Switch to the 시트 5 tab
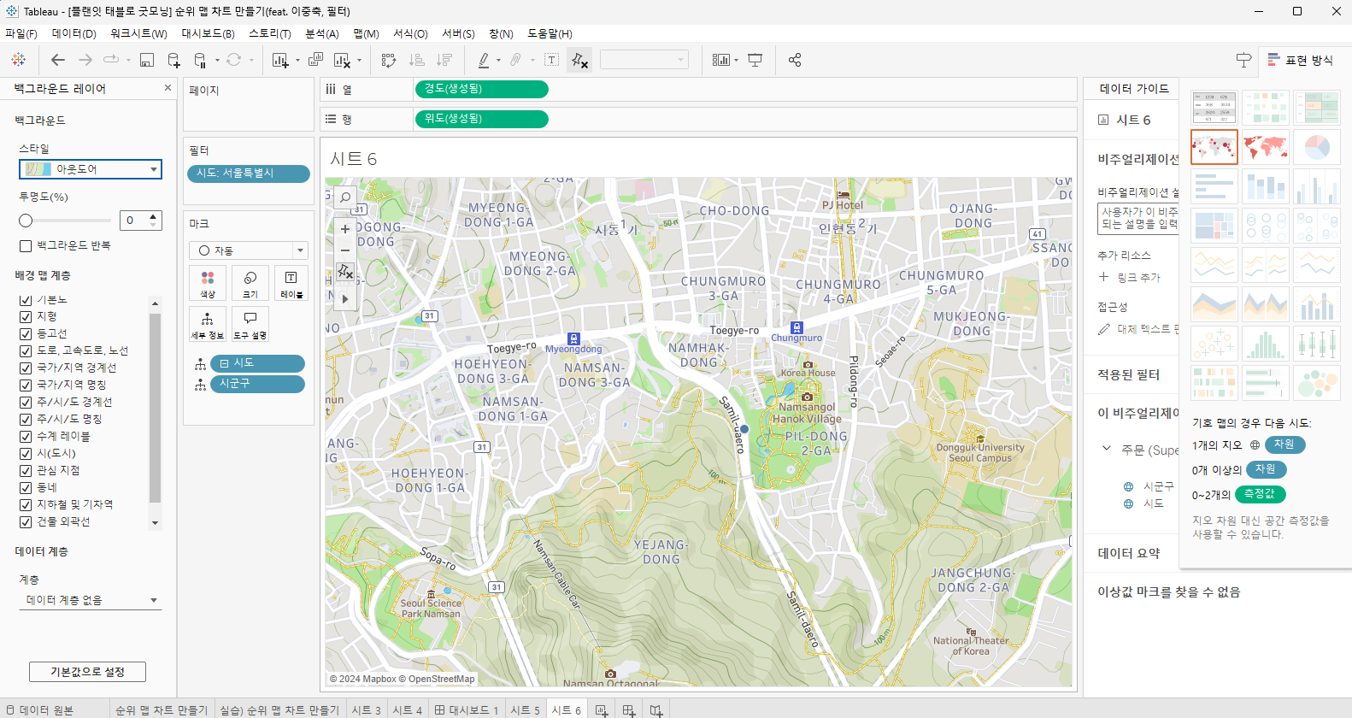The width and height of the screenshot is (1352, 718). (x=525, y=710)
